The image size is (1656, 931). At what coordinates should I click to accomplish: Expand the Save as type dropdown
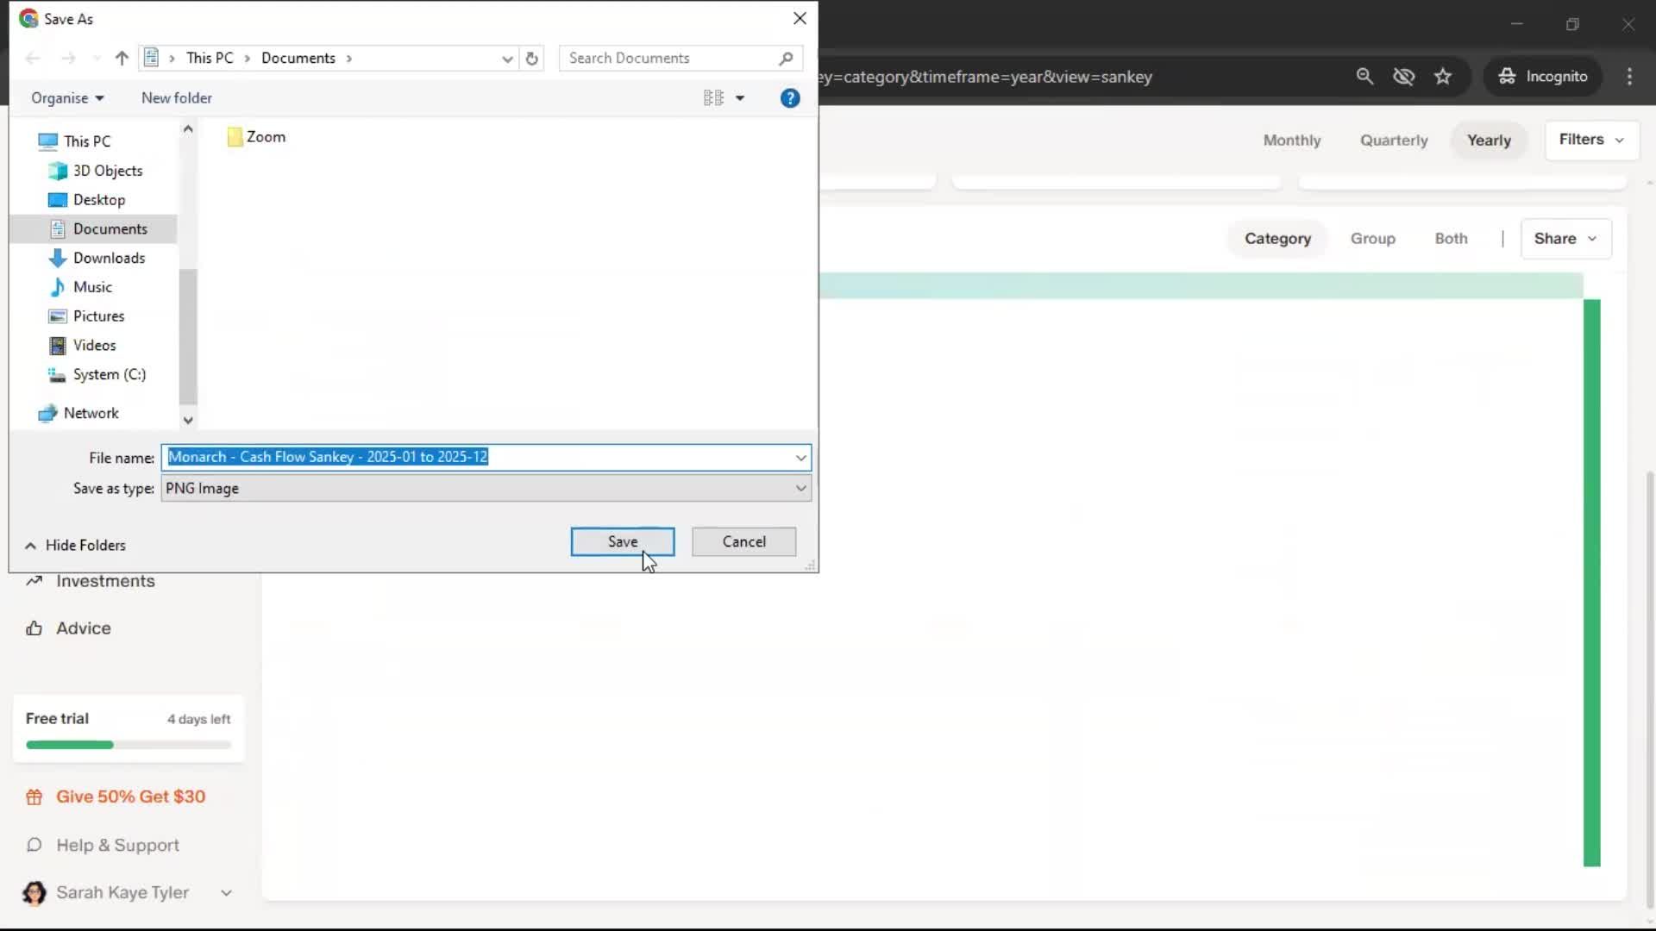(x=800, y=489)
